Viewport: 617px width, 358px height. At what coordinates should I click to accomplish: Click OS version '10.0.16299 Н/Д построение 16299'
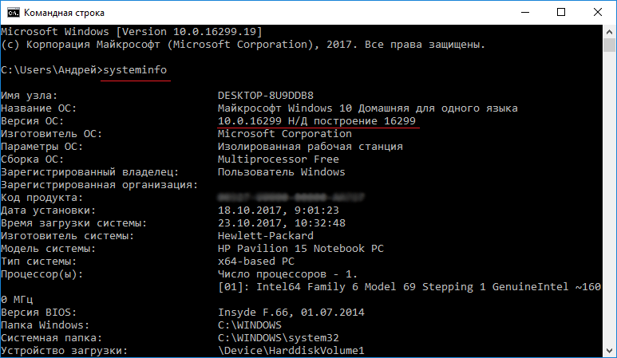coord(317,120)
